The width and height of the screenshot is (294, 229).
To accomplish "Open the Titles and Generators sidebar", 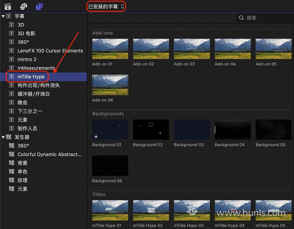I will click(x=39, y=6).
